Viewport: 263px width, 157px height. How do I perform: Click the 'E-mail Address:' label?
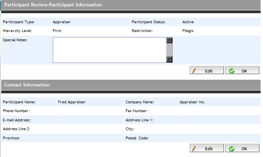point(17,120)
